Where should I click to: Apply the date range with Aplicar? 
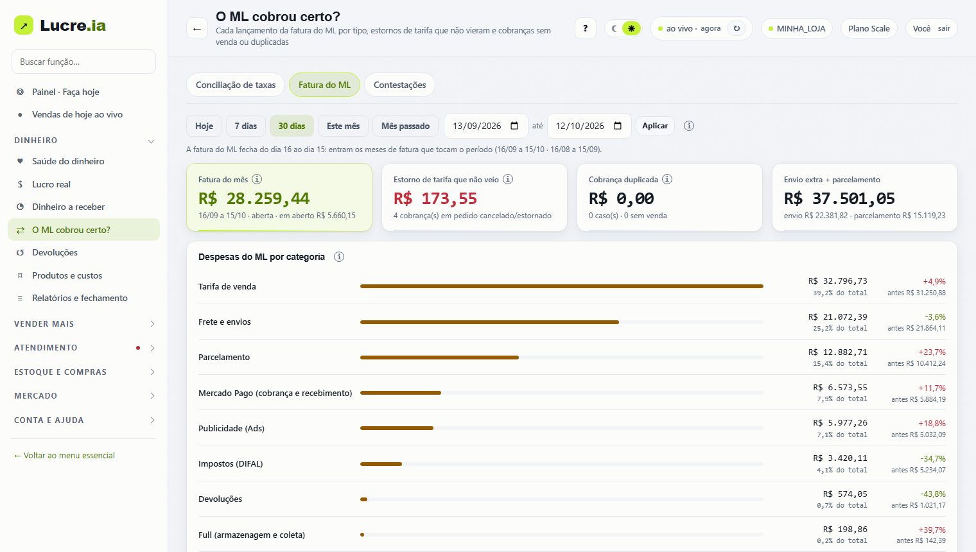pyautogui.click(x=655, y=126)
